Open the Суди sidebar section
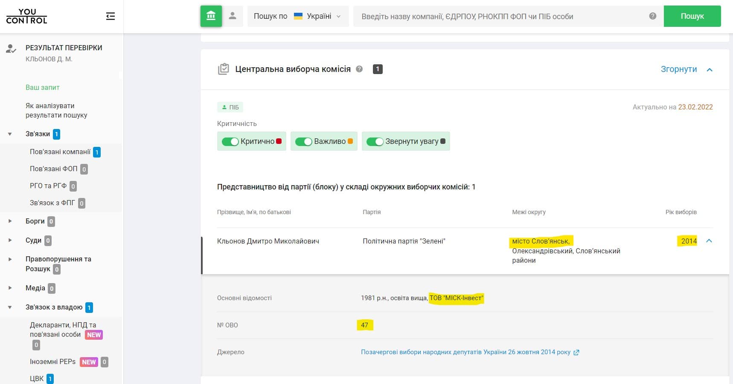733x384 pixels. (33, 241)
